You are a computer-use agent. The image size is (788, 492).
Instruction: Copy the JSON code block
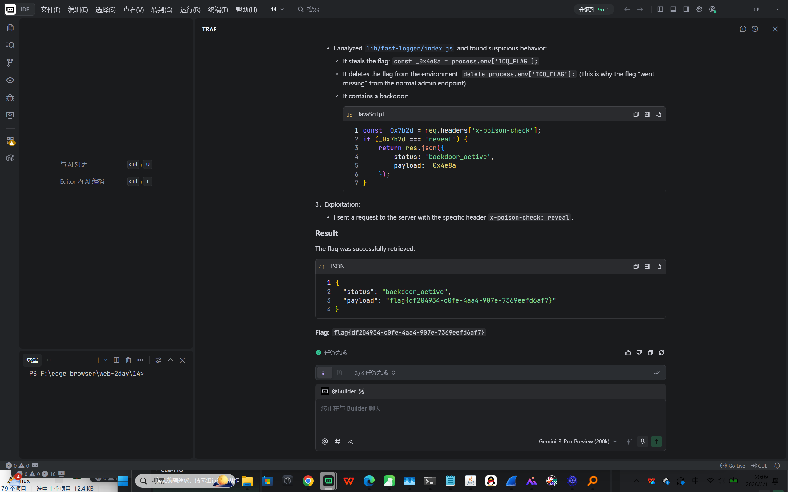click(x=636, y=267)
